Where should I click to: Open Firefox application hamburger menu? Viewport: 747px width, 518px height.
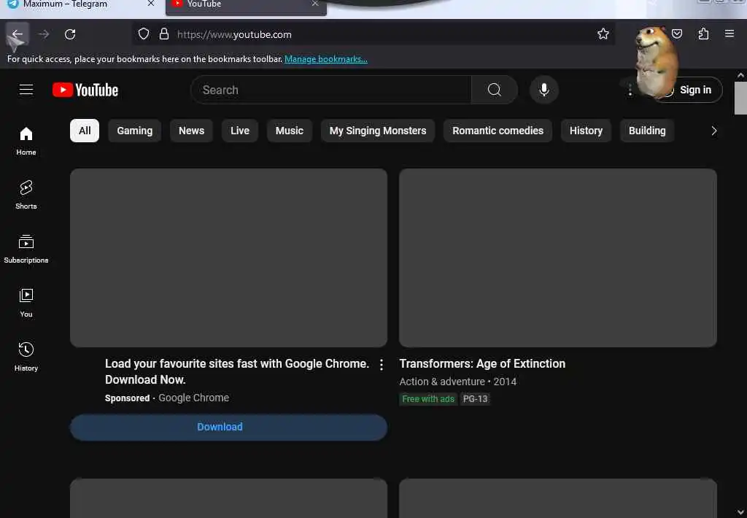coord(729,34)
